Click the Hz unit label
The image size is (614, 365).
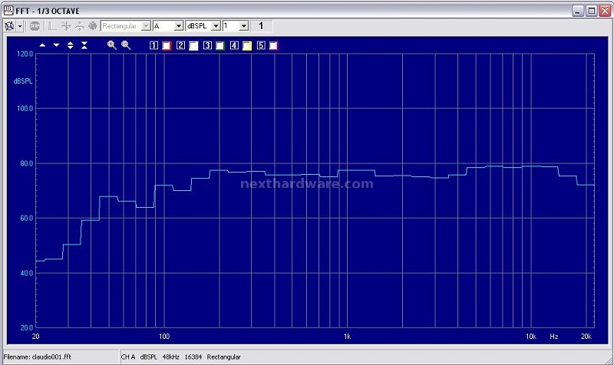click(x=553, y=337)
